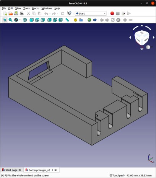Navigate back grey left arrow
156x178 pixels.
[102, 20]
